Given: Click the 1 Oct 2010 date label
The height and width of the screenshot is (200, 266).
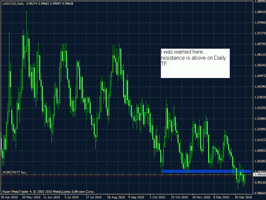Looking at the screenshot, I should (x=157, y=197).
